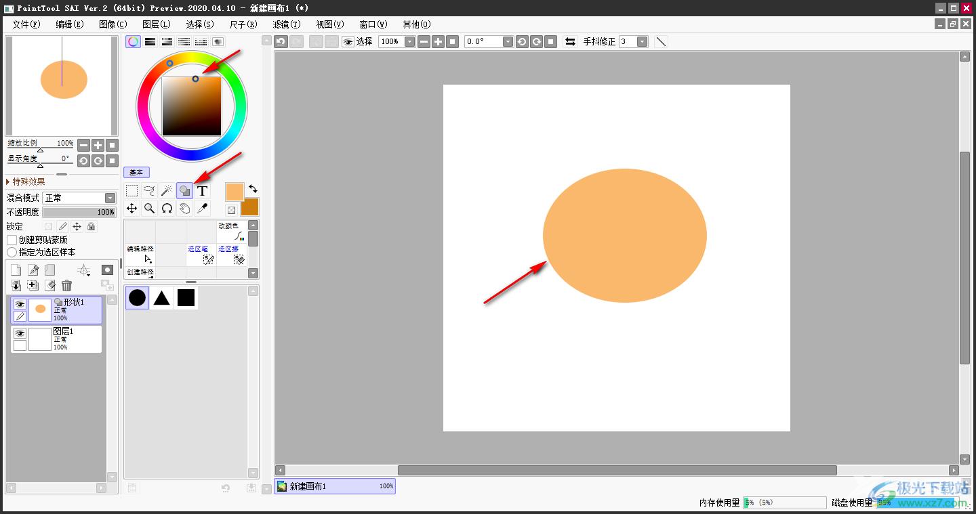Open the 窗口 menu

coord(373,24)
